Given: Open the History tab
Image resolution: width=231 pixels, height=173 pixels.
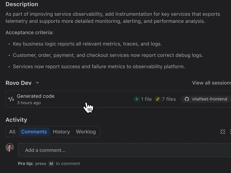Looking at the screenshot, I should pos(61,132).
